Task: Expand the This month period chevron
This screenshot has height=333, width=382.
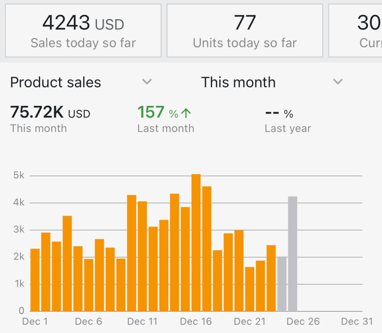Action: pos(338,82)
